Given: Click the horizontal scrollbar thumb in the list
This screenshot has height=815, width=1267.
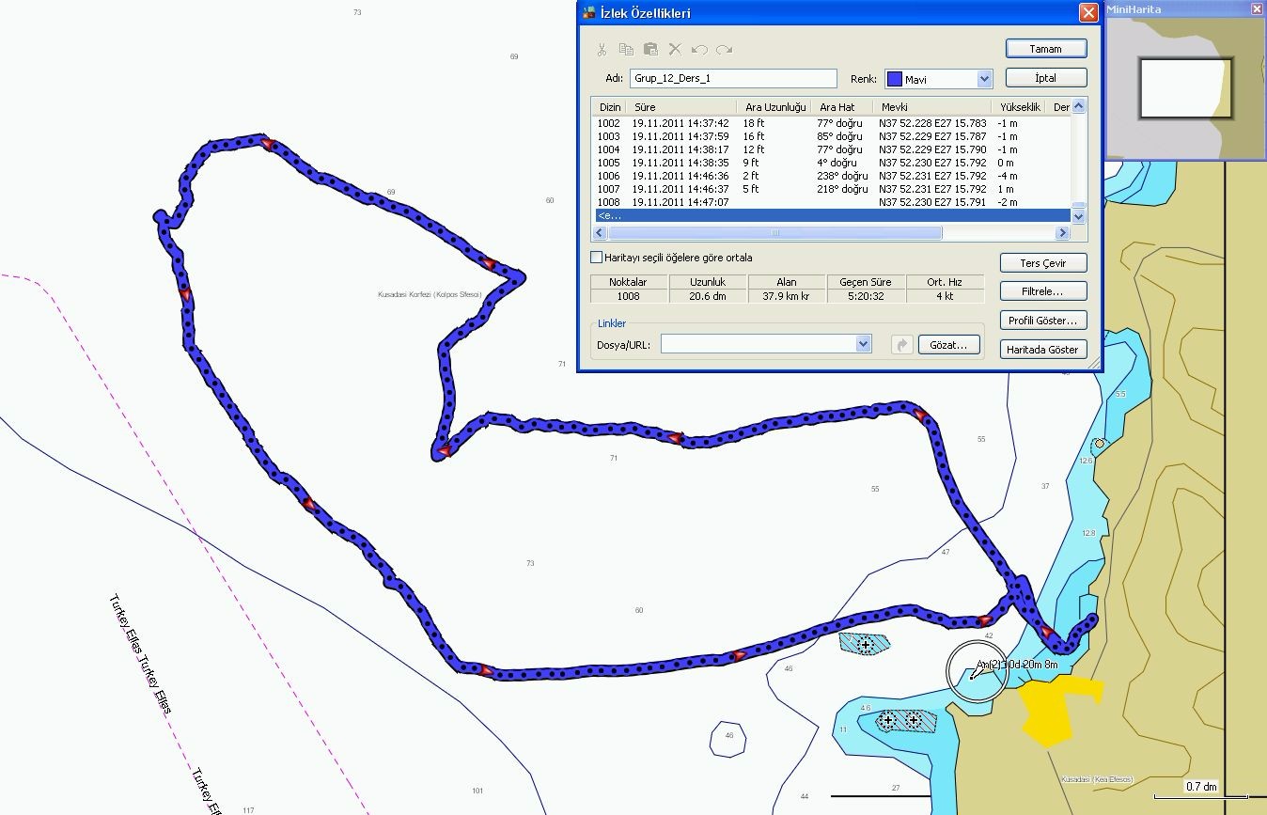Looking at the screenshot, I should [x=775, y=232].
